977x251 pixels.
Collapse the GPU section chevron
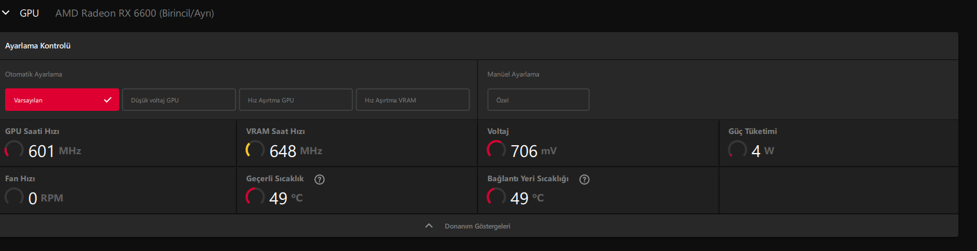click(6, 13)
